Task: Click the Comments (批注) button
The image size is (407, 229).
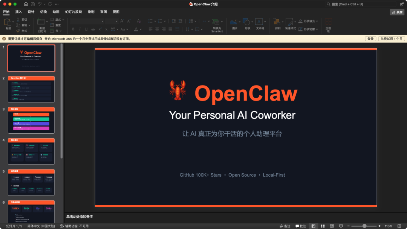Action: [301, 226]
